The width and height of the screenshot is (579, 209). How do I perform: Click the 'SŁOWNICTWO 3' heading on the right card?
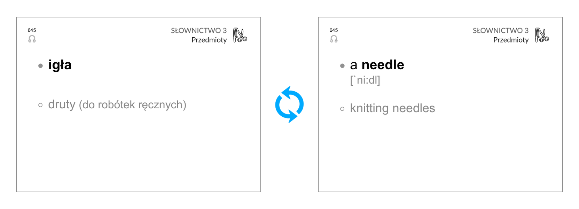[x=501, y=31]
